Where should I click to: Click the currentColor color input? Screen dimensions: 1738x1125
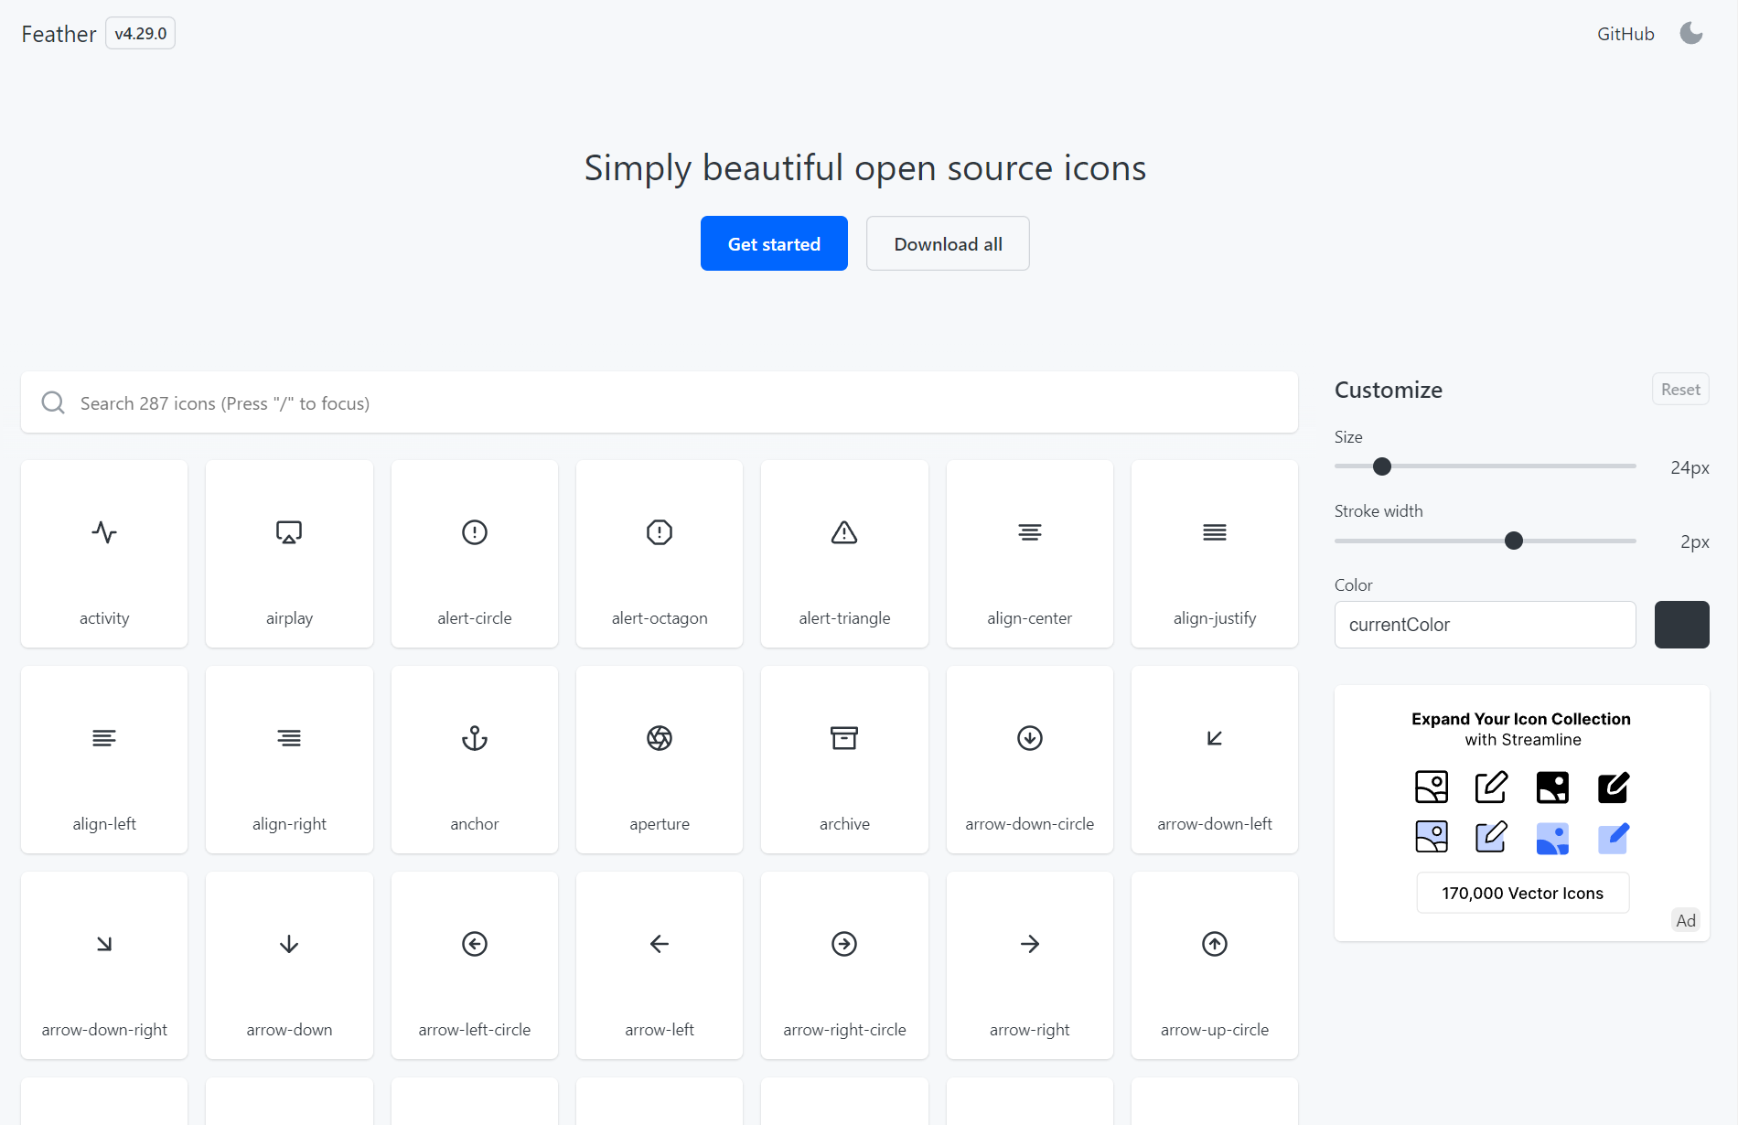point(1485,625)
